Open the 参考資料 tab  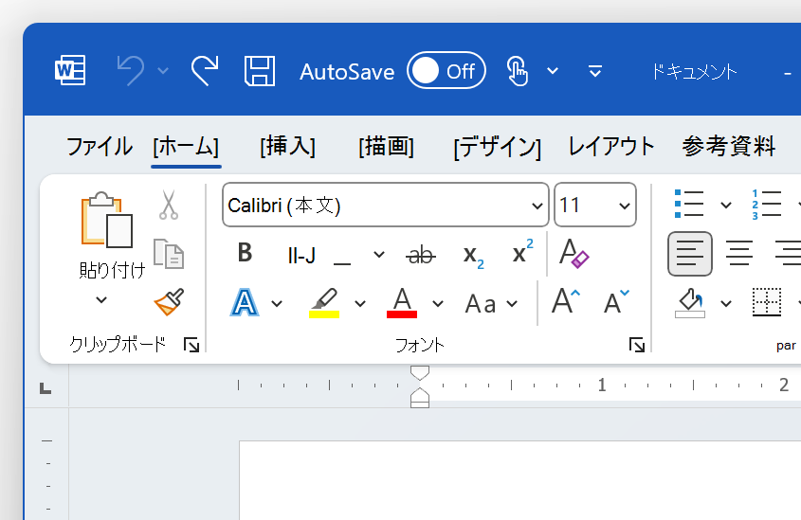[729, 147]
